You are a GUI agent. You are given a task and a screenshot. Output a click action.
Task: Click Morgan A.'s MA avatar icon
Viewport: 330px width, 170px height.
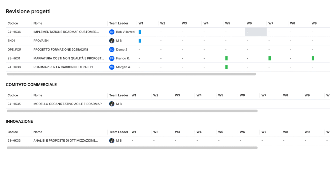[112, 67]
